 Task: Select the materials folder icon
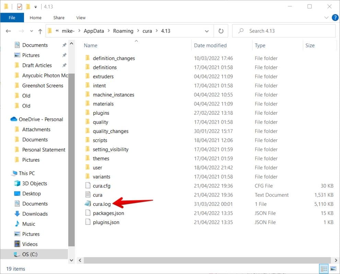(x=87, y=103)
